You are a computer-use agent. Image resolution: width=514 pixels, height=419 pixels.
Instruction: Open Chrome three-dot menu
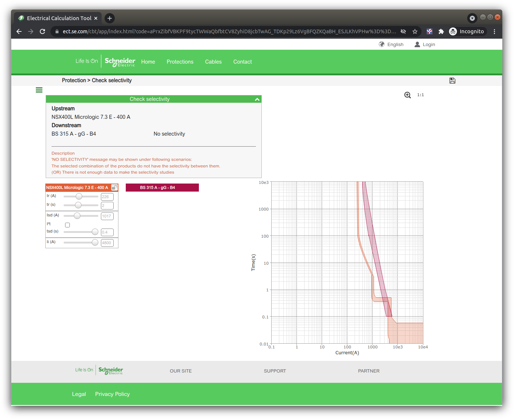pyautogui.click(x=494, y=31)
